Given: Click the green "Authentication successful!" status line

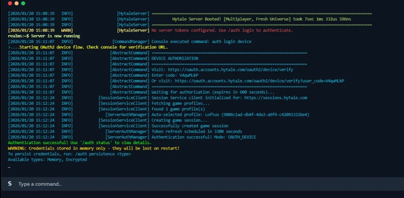Looking at the screenshot, I should [79, 142].
